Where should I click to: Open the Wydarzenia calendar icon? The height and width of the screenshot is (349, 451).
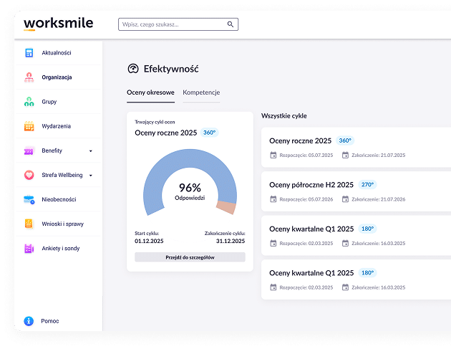pyautogui.click(x=29, y=126)
